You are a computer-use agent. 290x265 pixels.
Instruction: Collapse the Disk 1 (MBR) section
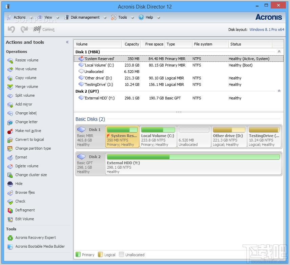point(279,51)
